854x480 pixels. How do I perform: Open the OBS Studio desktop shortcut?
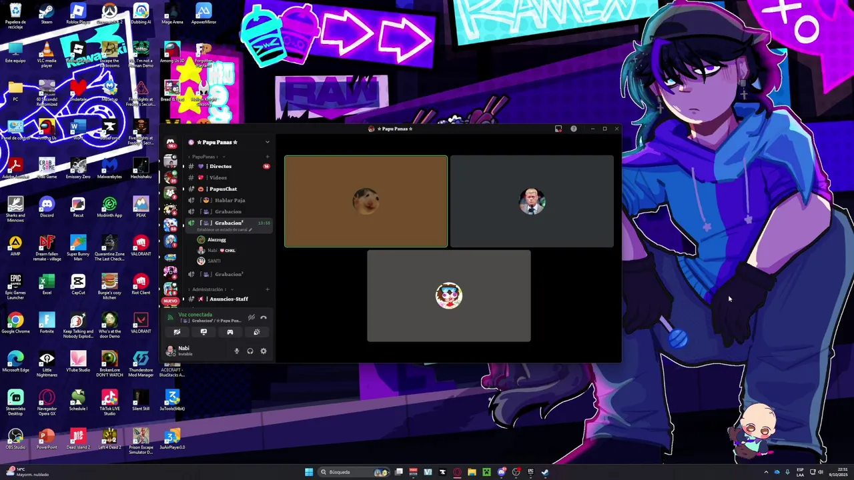click(15, 439)
